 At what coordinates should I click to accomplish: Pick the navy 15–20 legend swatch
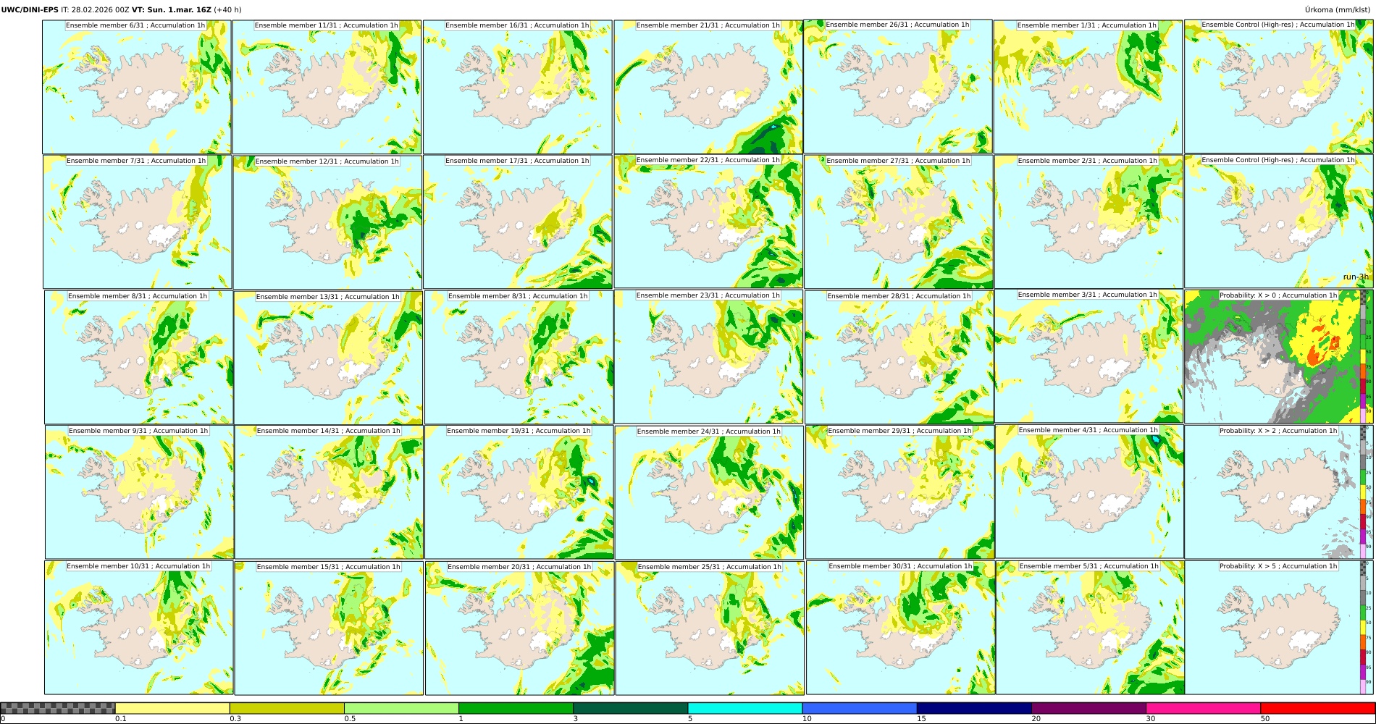tap(974, 708)
